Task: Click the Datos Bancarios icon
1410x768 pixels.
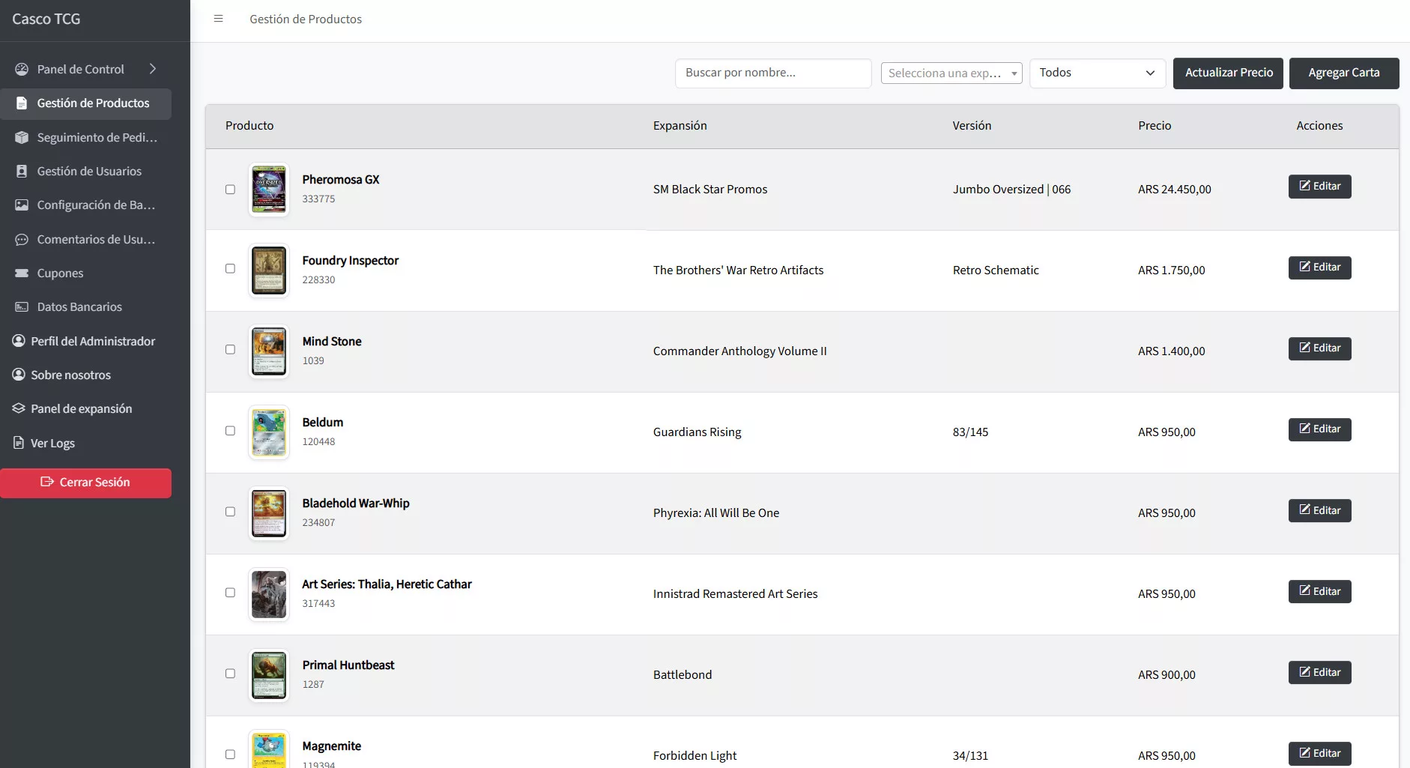Action: tap(22, 306)
